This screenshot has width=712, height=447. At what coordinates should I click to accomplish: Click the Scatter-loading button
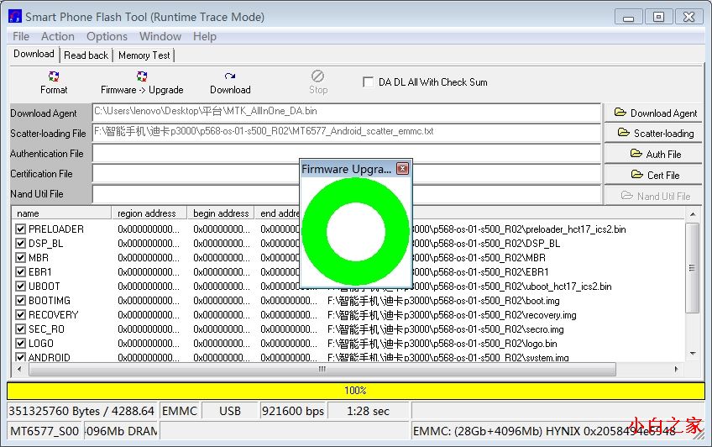pyautogui.click(x=653, y=133)
